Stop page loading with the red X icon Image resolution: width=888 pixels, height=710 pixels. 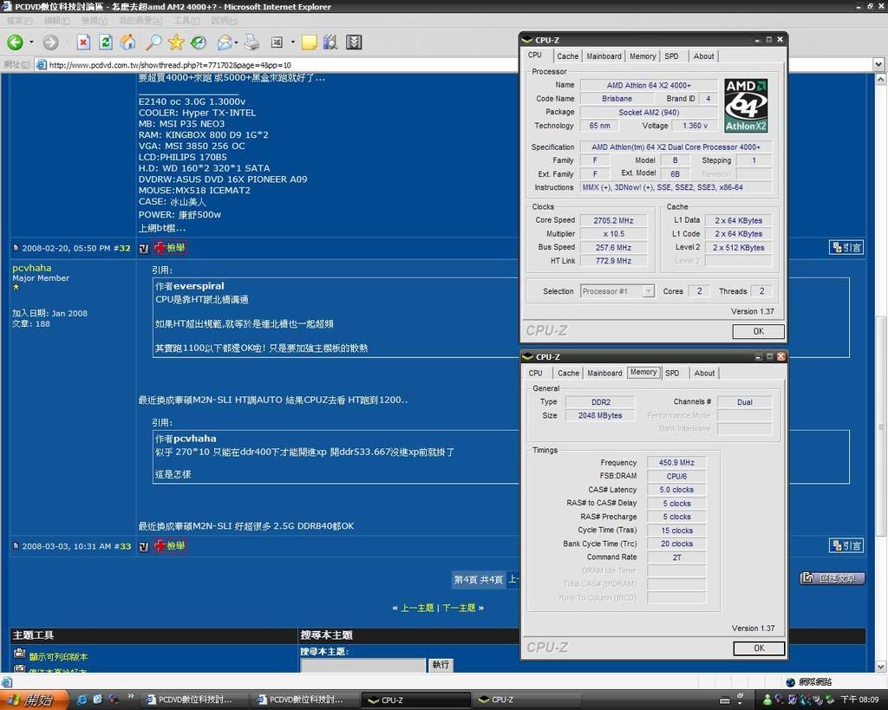(x=83, y=42)
